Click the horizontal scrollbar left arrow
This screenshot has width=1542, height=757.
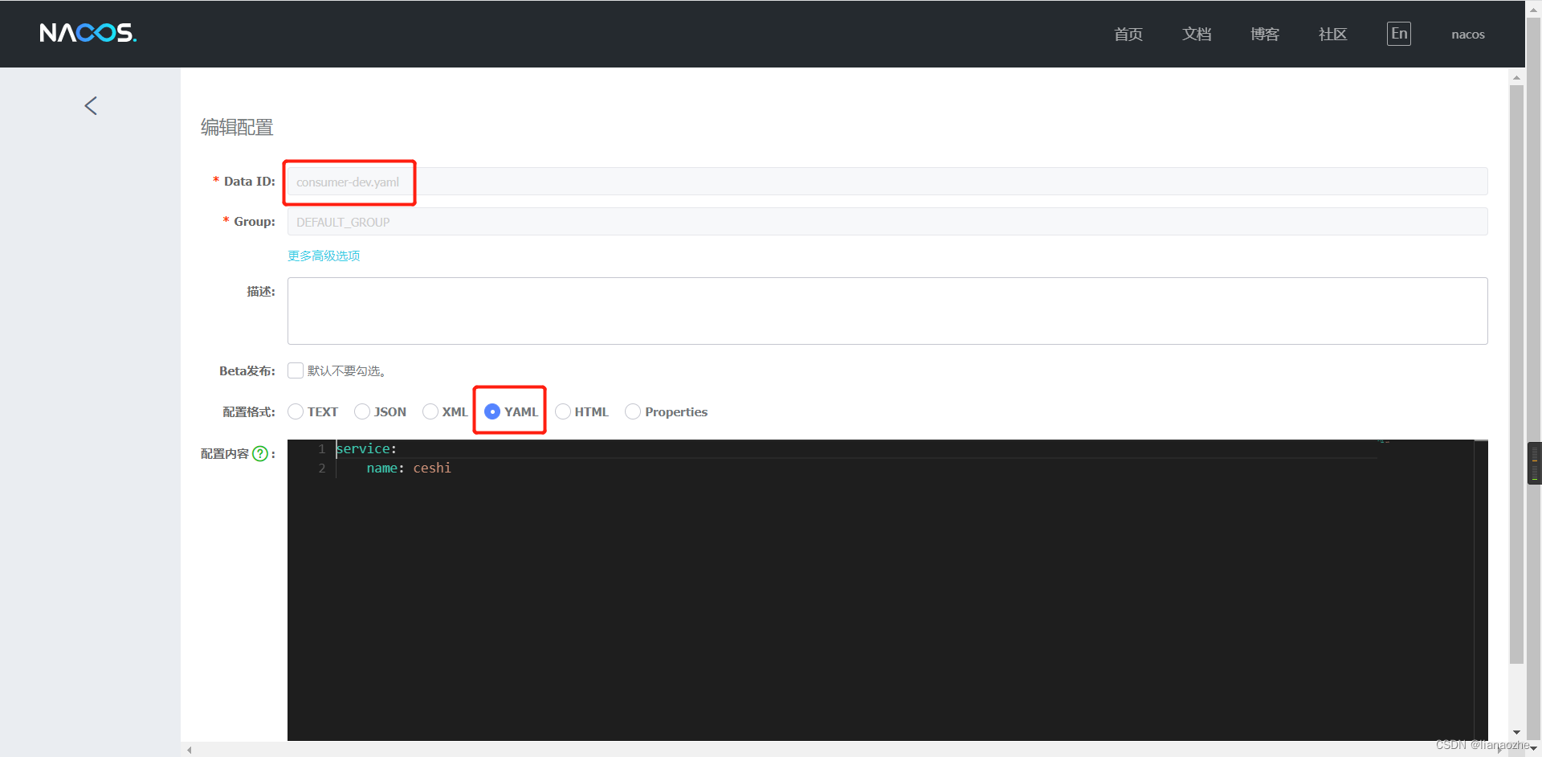click(190, 750)
